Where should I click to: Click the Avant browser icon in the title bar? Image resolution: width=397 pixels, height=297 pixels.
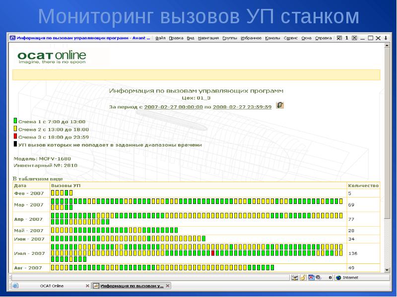12,38
